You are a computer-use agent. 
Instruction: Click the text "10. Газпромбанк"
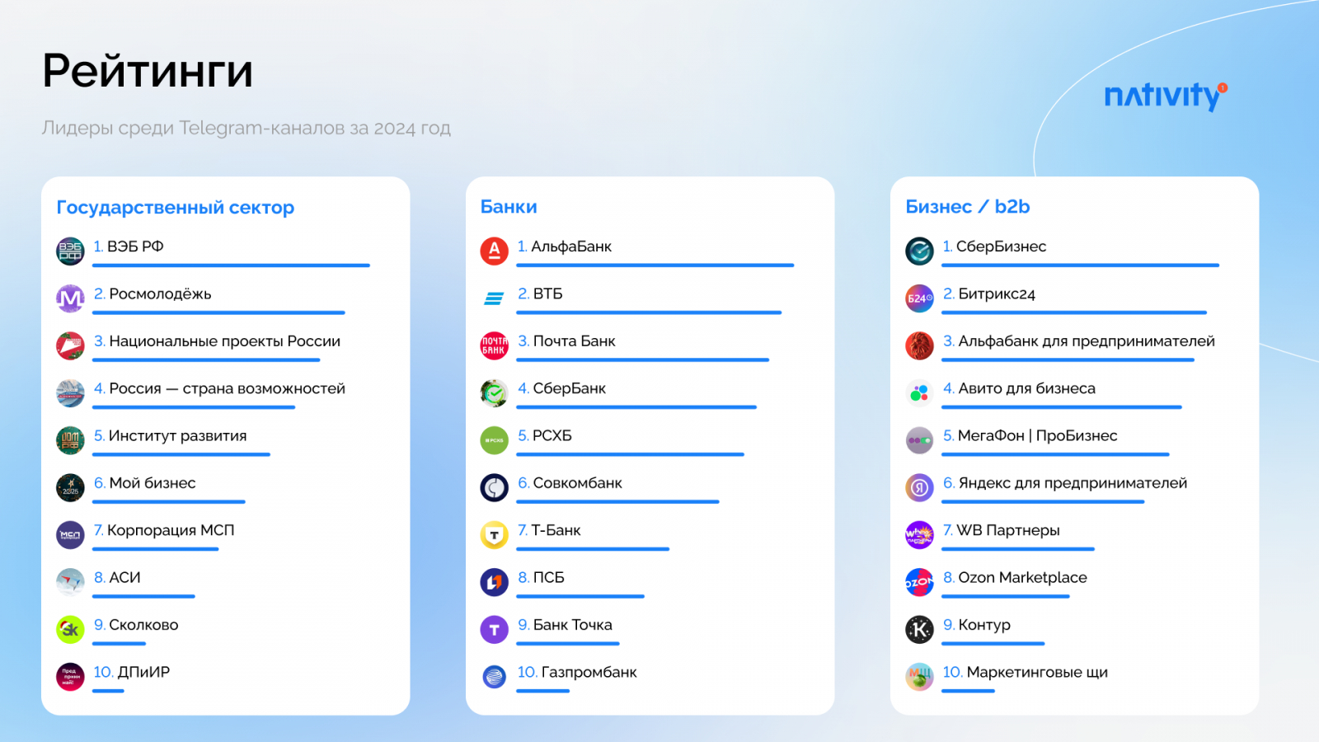pyautogui.click(x=577, y=673)
